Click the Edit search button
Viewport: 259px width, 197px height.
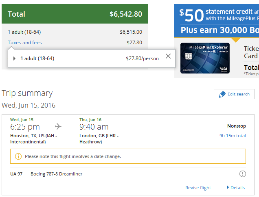[x=234, y=94]
